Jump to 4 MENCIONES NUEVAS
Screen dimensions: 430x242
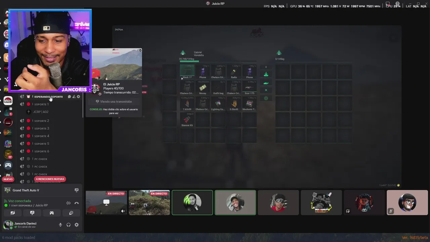click(50, 179)
